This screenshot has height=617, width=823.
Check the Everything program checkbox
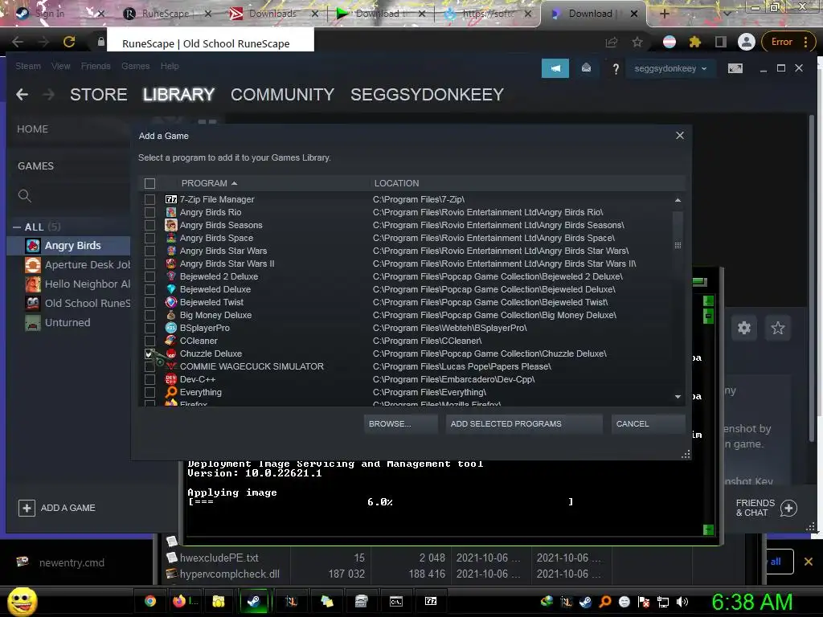click(149, 392)
